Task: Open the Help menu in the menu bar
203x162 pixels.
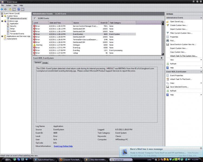Action: point(21,5)
